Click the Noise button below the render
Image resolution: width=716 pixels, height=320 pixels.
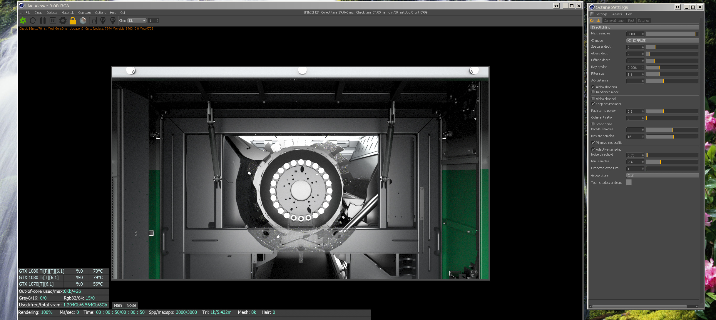coord(131,305)
